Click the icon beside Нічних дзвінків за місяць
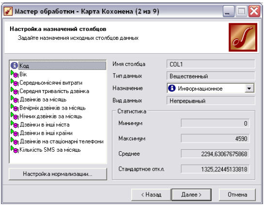 coord(15,116)
